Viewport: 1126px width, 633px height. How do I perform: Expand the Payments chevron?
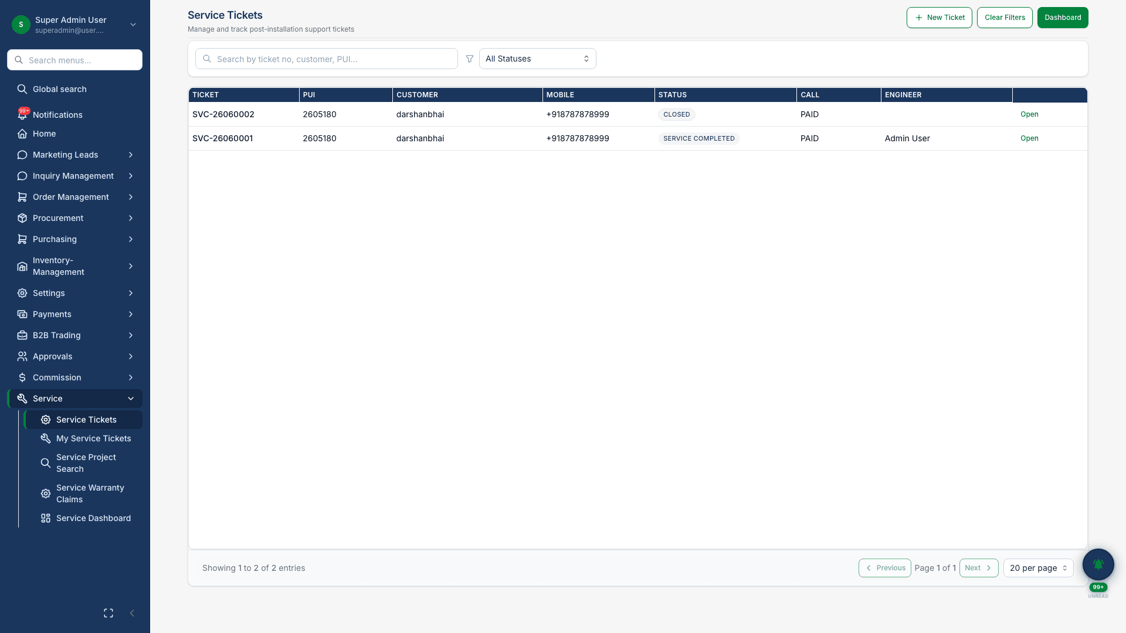[x=131, y=314]
